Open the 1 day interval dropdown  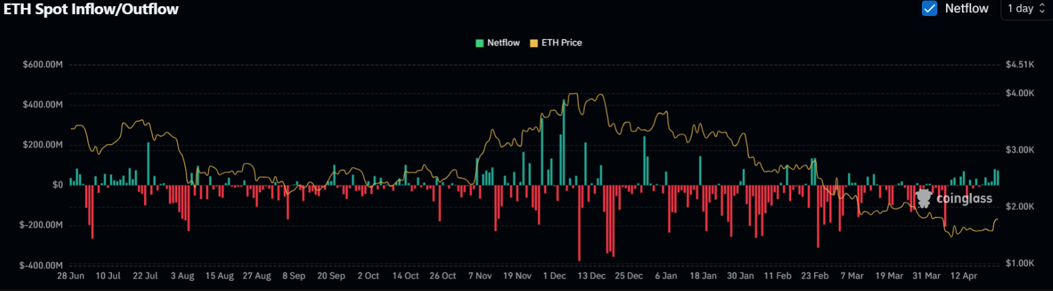coord(1027,9)
